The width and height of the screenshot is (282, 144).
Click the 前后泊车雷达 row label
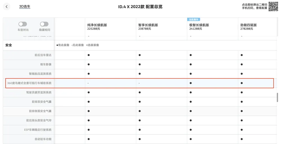43,55
